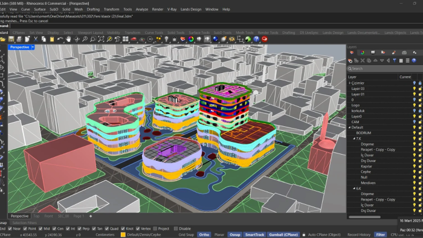Enable the Project osnap checkbox
Viewport: 423px width, 238px height.
(x=155, y=228)
